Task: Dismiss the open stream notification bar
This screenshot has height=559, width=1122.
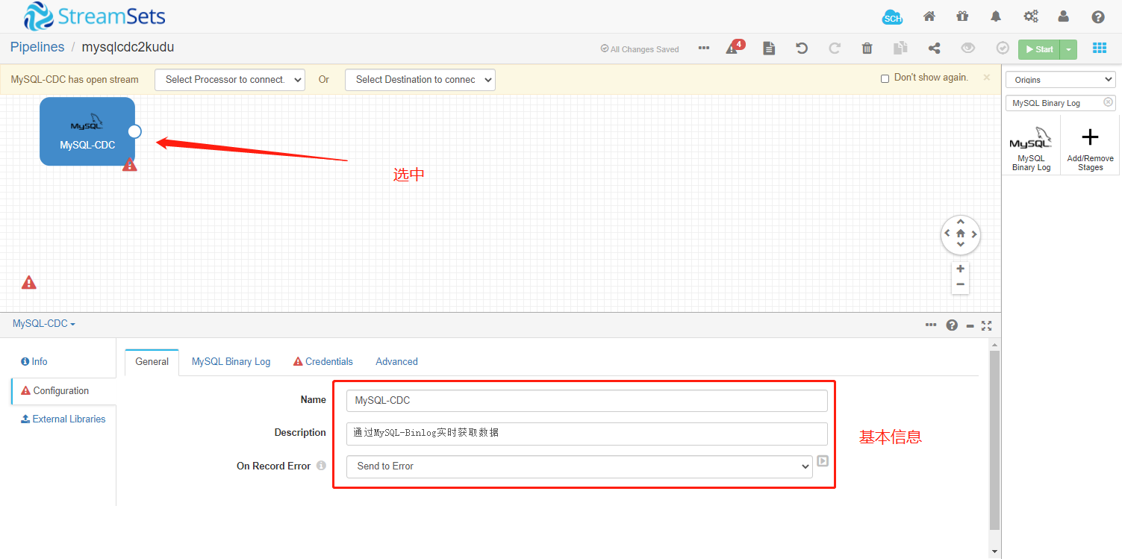Action: 986,77
